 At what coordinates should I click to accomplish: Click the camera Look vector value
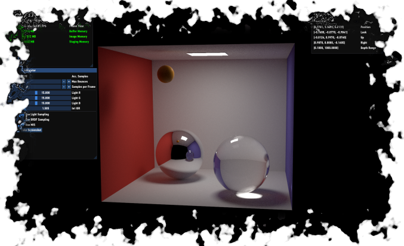pyautogui.click(x=331, y=32)
